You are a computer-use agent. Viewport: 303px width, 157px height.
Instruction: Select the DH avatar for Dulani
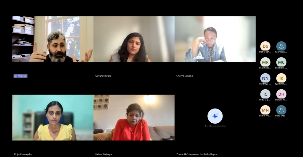(281, 94)
